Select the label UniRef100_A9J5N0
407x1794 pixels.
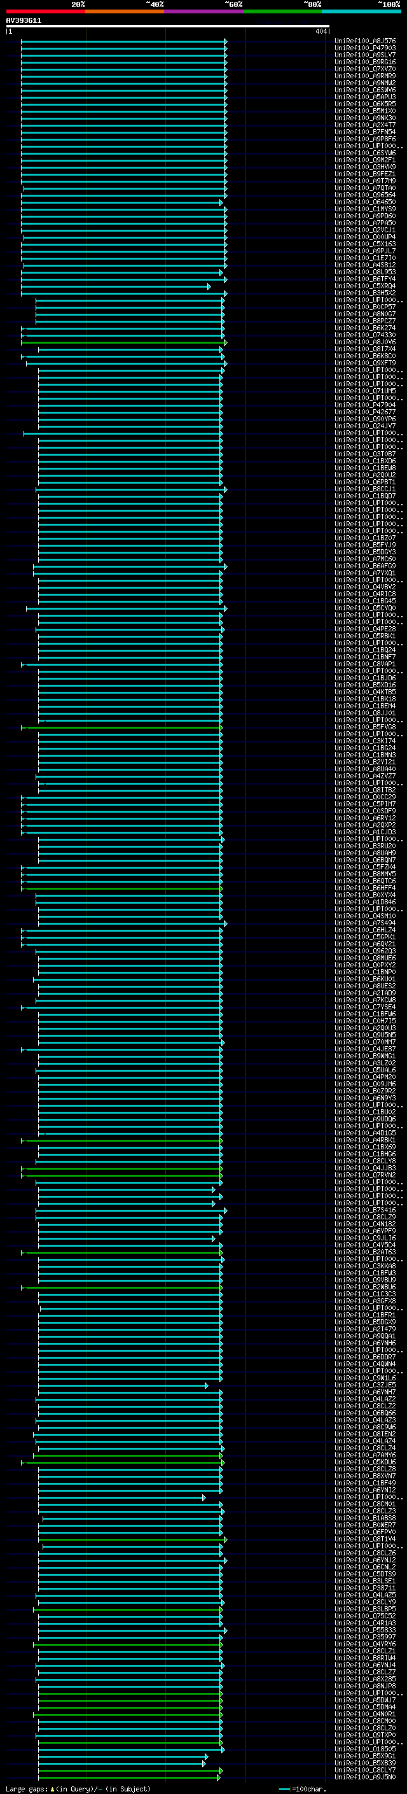point(365,1777)
